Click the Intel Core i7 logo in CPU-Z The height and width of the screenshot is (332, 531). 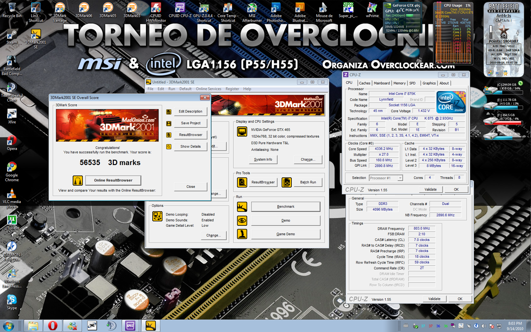451,102
